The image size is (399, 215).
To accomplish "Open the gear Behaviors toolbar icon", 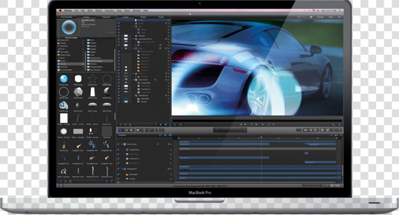I will click(322, 130).
